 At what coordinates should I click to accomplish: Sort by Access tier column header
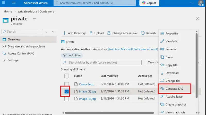(145, 76)
